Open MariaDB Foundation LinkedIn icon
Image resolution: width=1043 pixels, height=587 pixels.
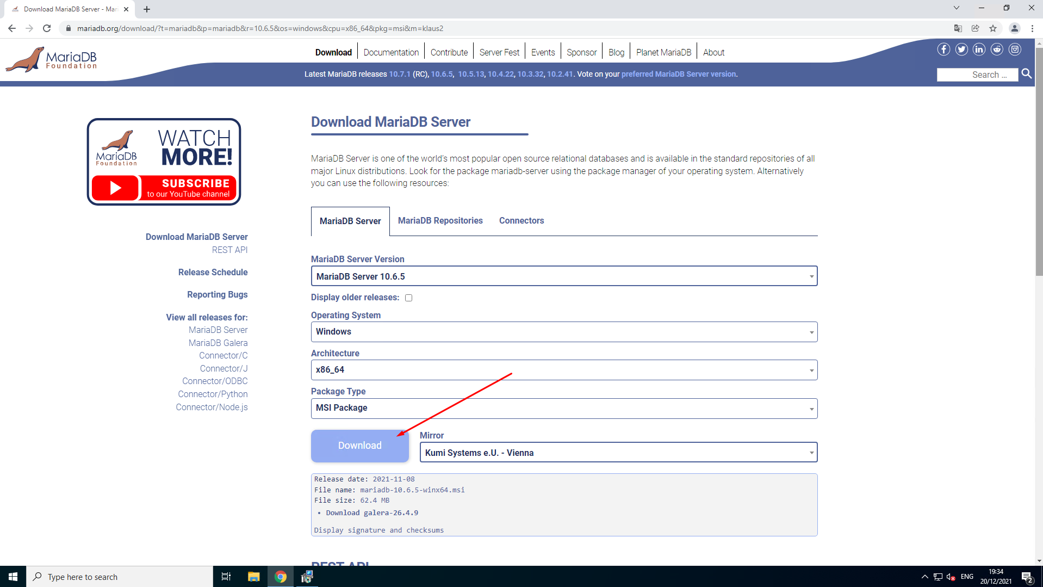979,50
